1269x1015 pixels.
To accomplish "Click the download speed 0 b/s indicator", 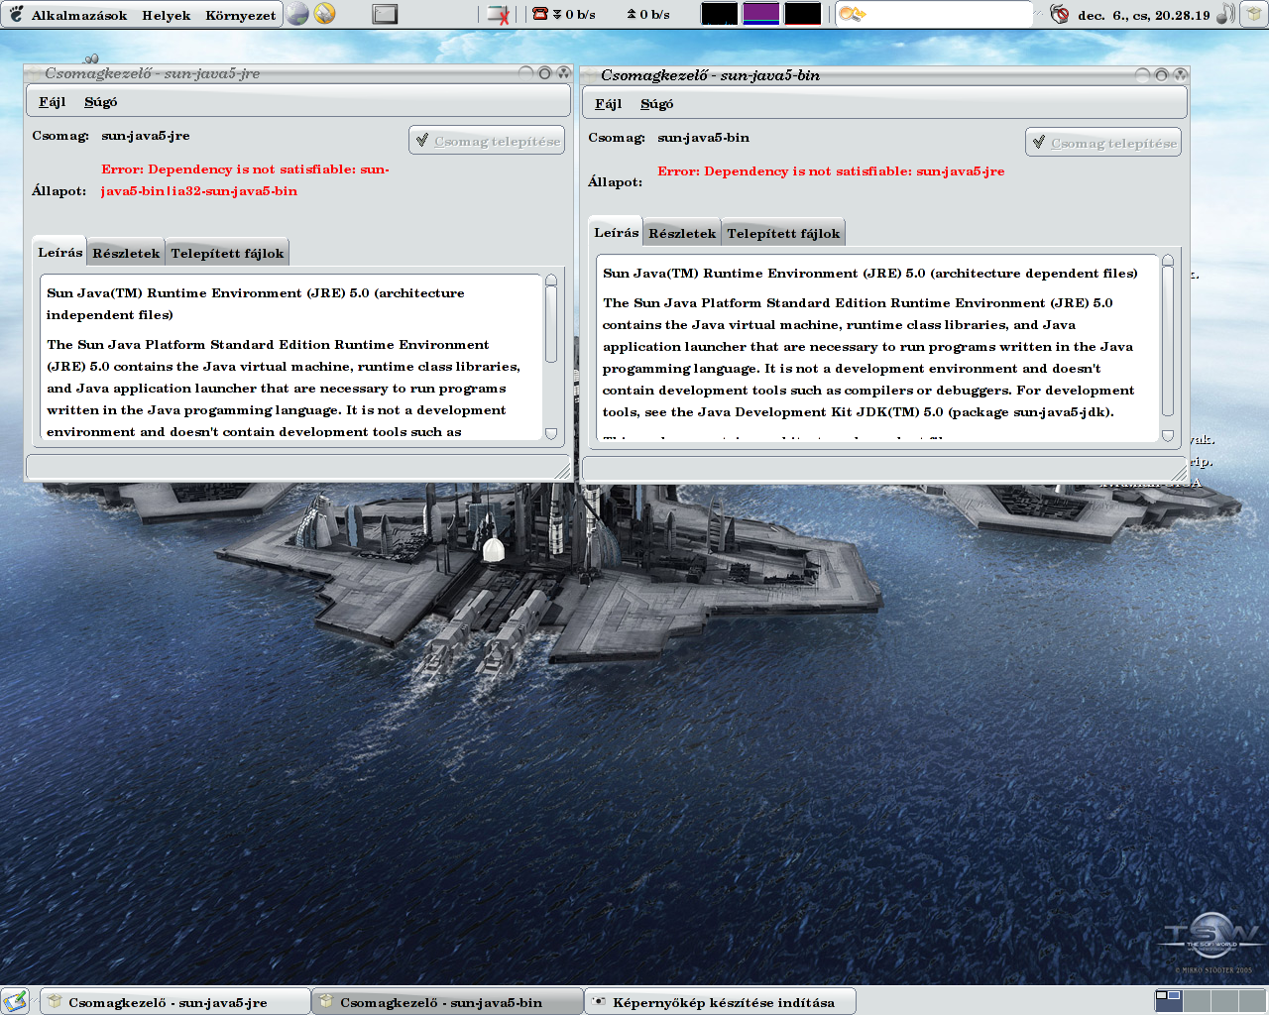I will click(x=575, y=14).
